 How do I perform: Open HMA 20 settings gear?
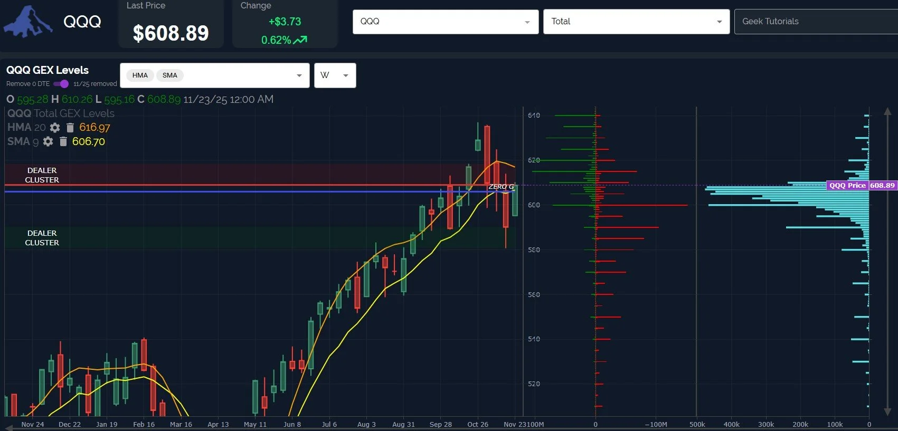pos(55,128)
